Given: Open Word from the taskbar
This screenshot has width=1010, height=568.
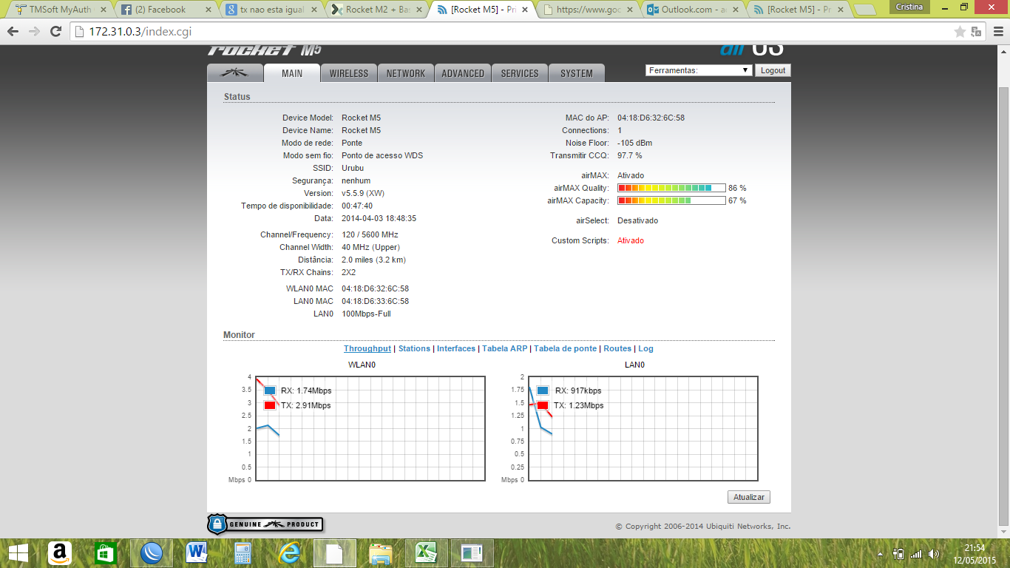Looking at the screenshot, I should click(197, 553).
